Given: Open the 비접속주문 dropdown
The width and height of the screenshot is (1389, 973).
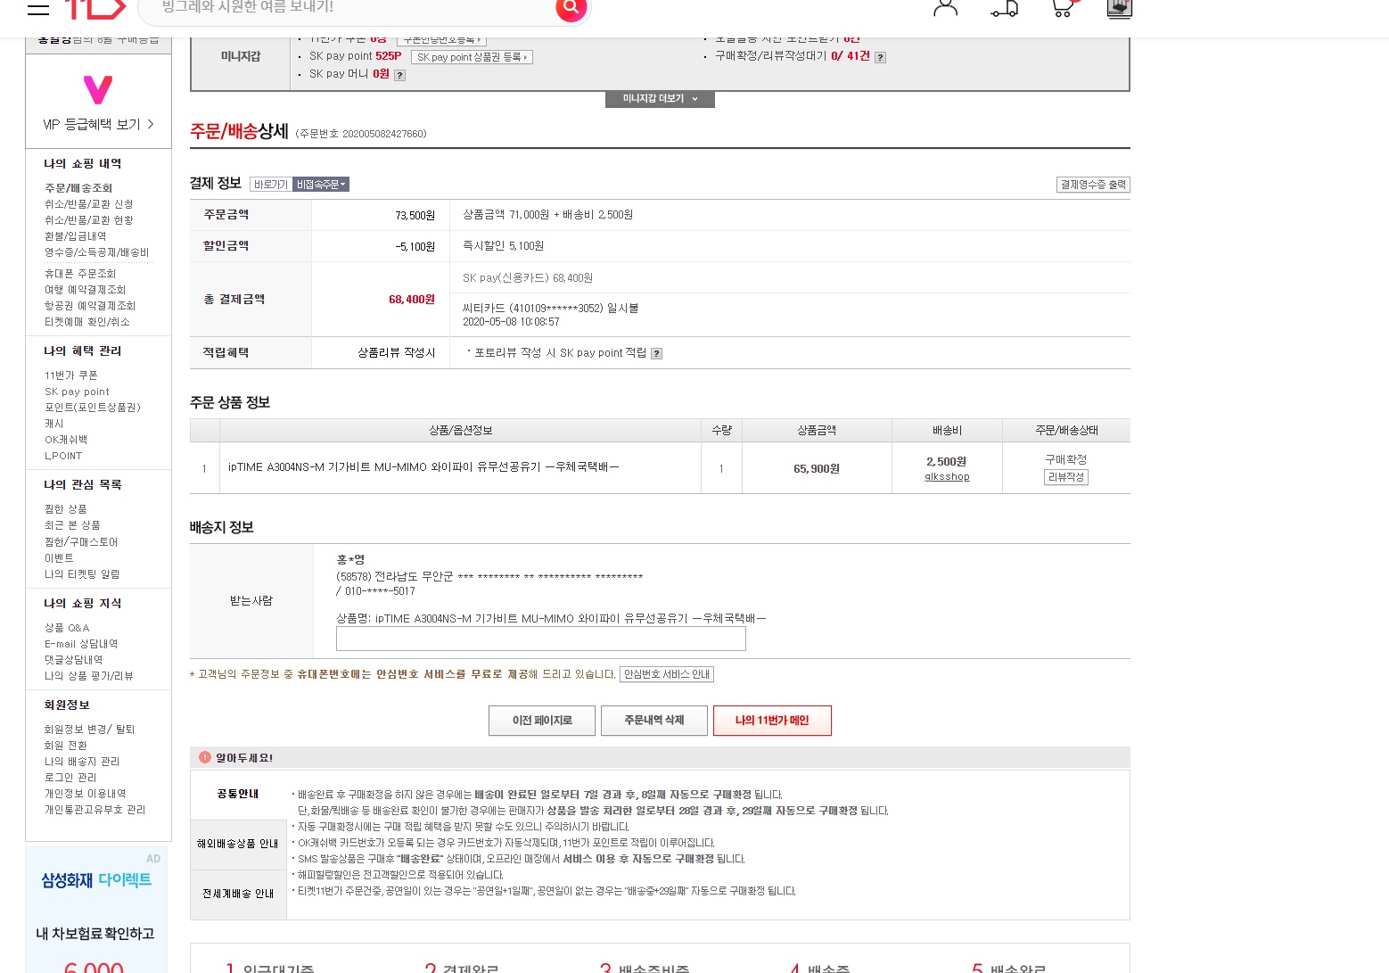Looking at the screenshot, I should tap(321, 185).
